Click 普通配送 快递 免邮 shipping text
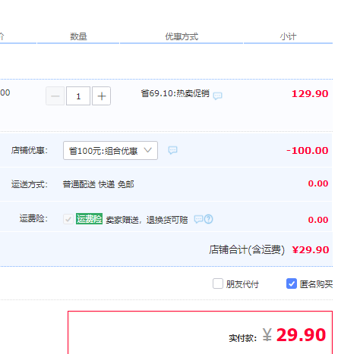Screen dimensions: 360x354 (x=98, y=184)
